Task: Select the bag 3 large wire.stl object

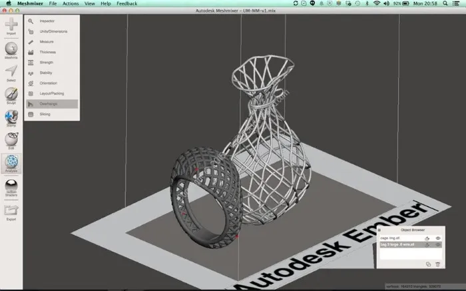Action: [x=411, y=244]
